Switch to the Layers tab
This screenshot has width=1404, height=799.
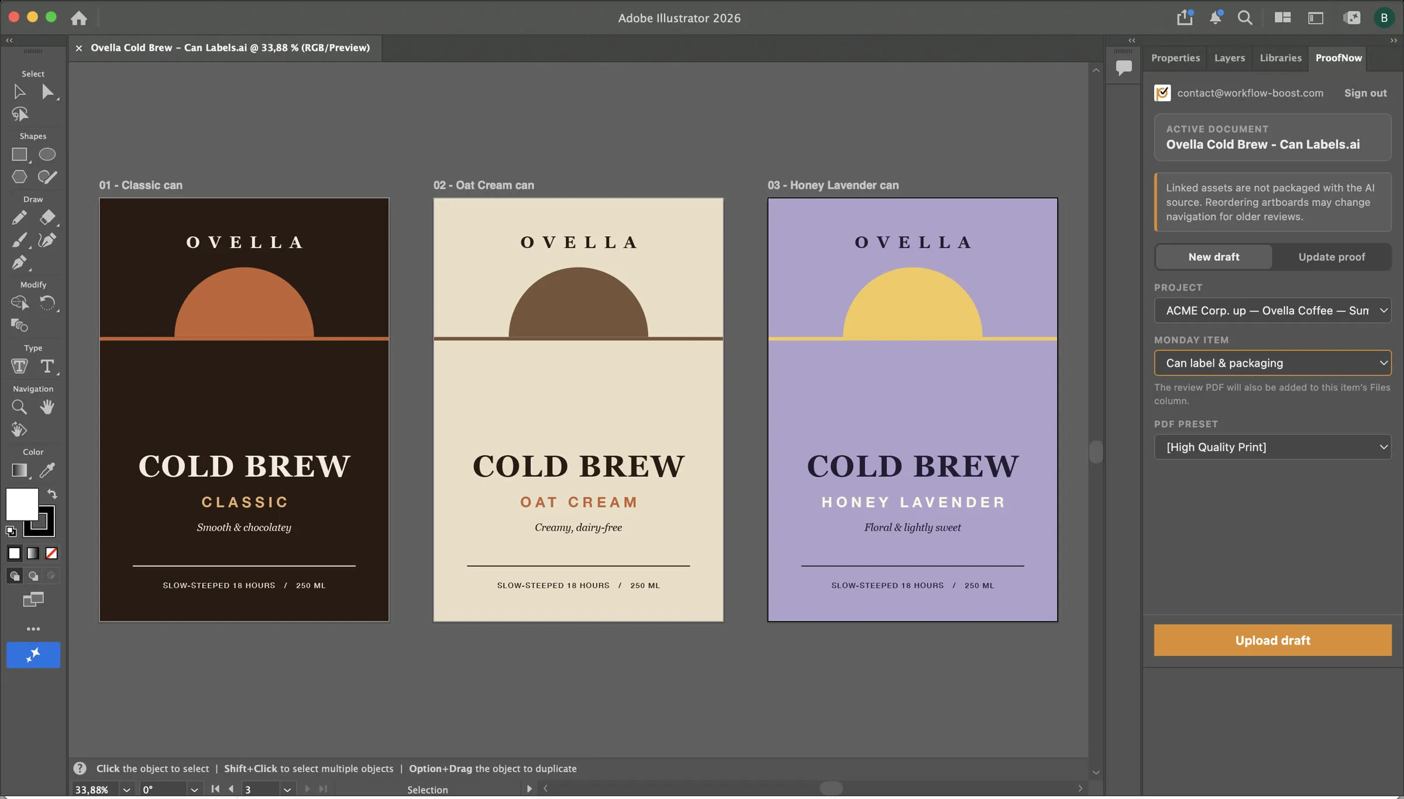click(x=1229, y=58)
